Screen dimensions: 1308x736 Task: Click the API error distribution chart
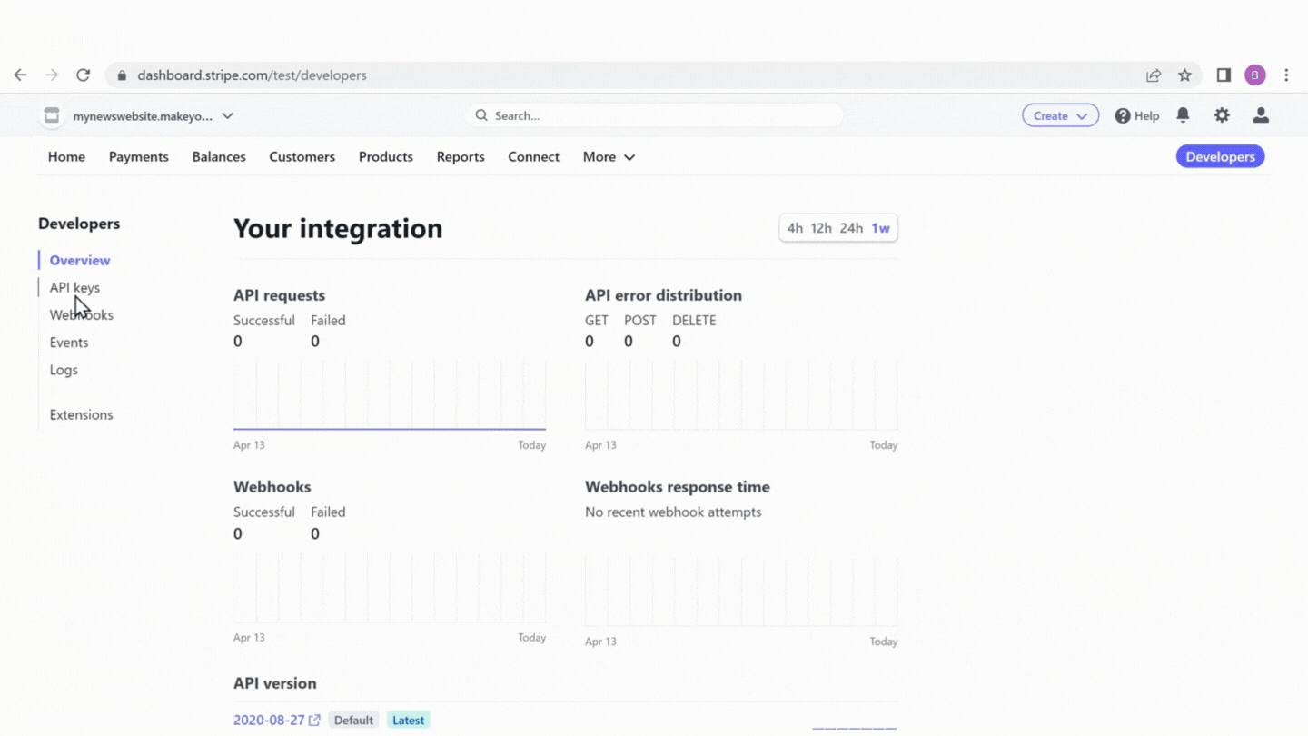(741, 394)
